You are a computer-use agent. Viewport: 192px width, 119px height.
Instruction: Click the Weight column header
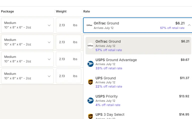(x=61, y=11)
